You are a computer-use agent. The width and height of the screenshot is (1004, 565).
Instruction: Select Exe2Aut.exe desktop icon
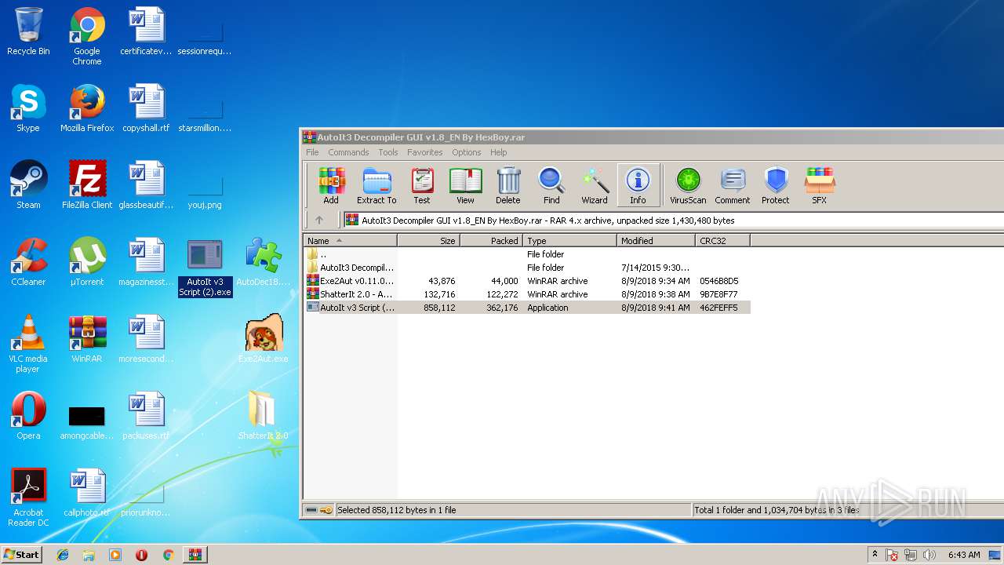click(264, 338)
